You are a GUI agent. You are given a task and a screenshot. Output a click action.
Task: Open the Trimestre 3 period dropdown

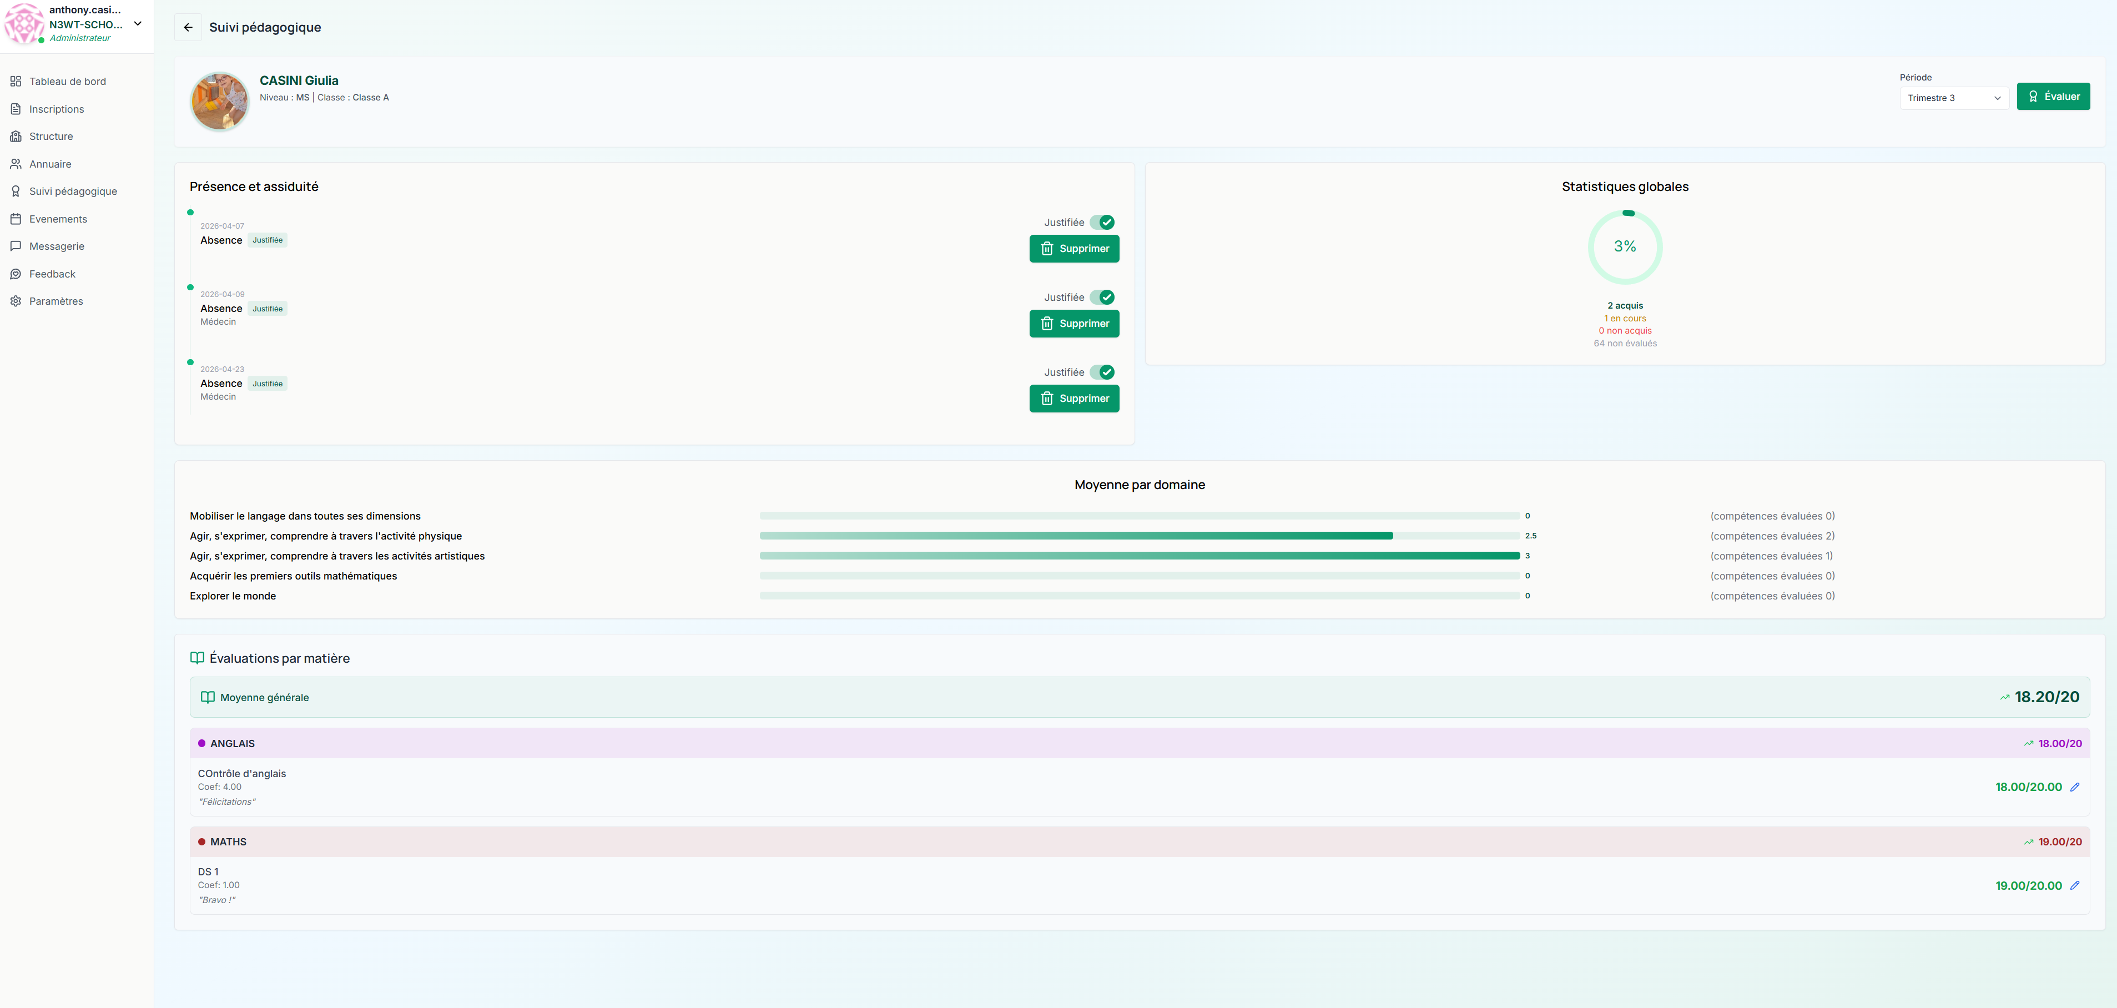1953,98
